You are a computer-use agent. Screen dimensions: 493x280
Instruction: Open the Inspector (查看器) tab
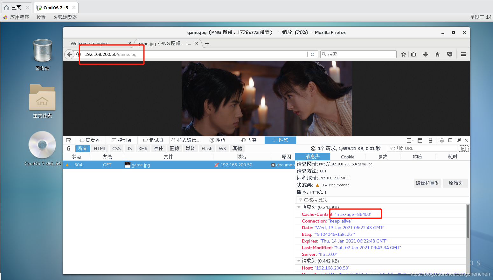[90, 140]
